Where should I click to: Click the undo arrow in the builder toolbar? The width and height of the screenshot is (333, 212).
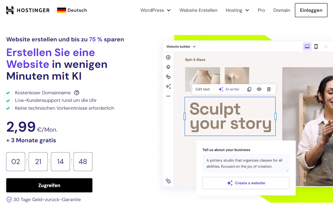click(x=326, y=46)
